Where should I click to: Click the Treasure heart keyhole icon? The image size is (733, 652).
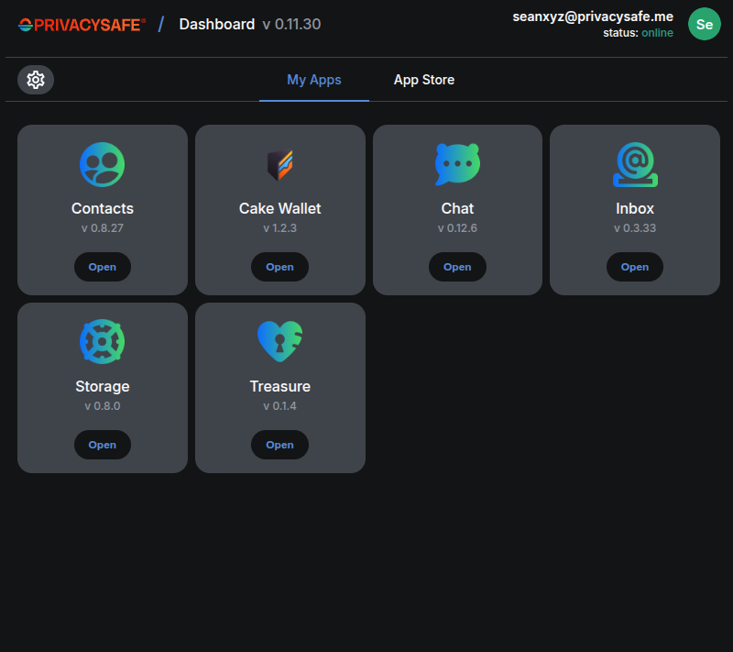point(280,341)
